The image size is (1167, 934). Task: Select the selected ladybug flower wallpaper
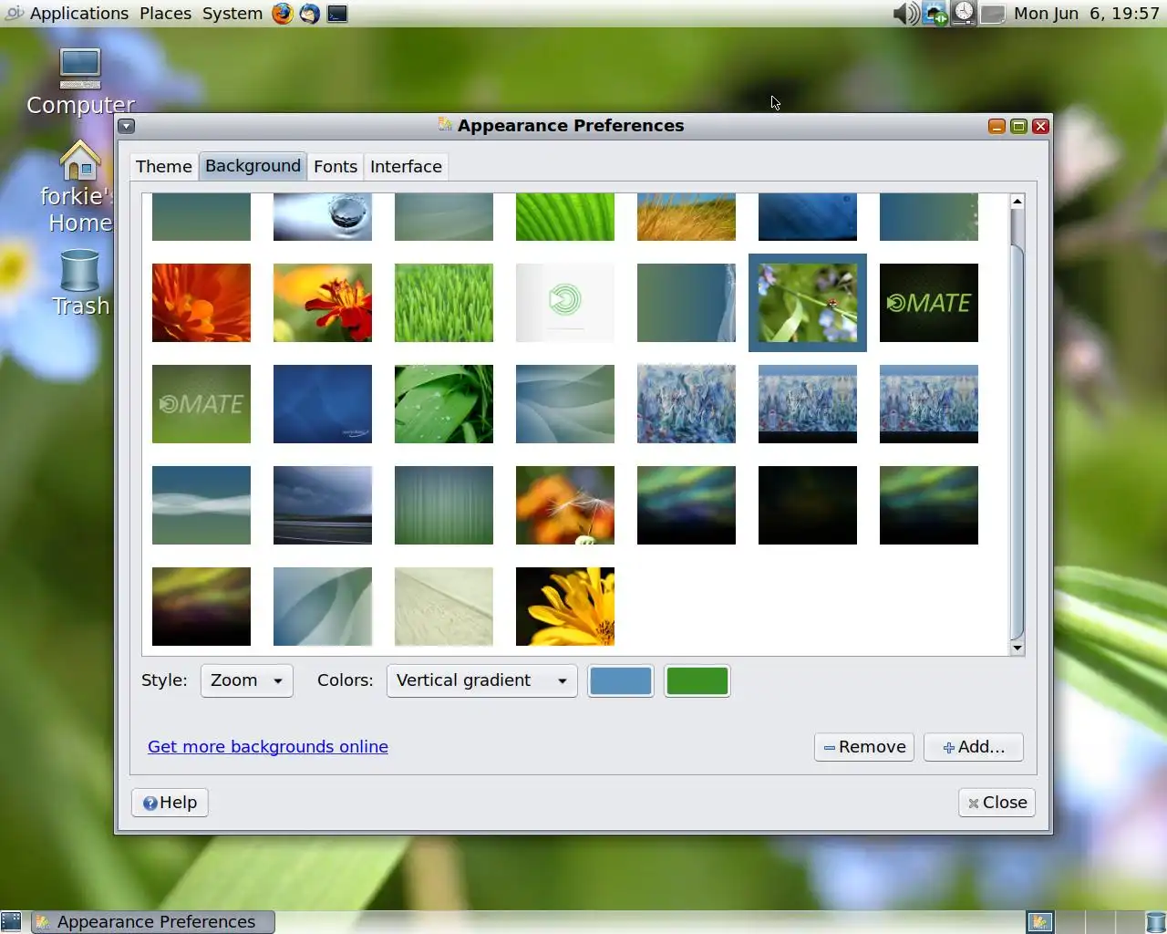pos(808,303)
